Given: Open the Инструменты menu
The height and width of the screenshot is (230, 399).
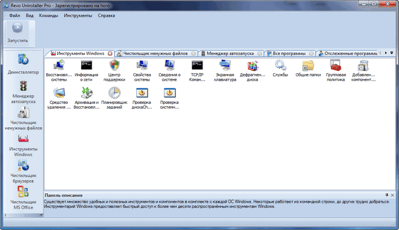Looking at the screenshot, I should 78,15.
